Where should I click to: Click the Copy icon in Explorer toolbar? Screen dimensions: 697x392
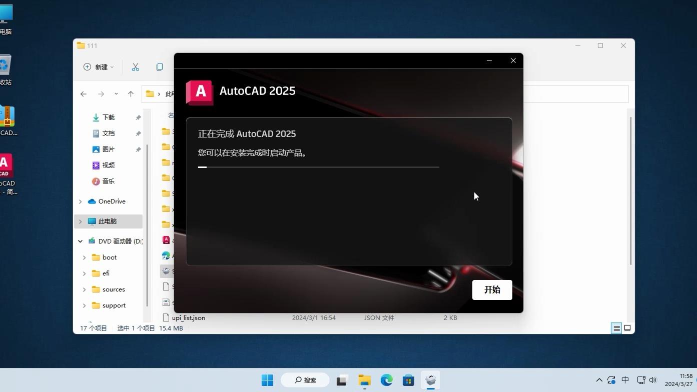point(160,67)
